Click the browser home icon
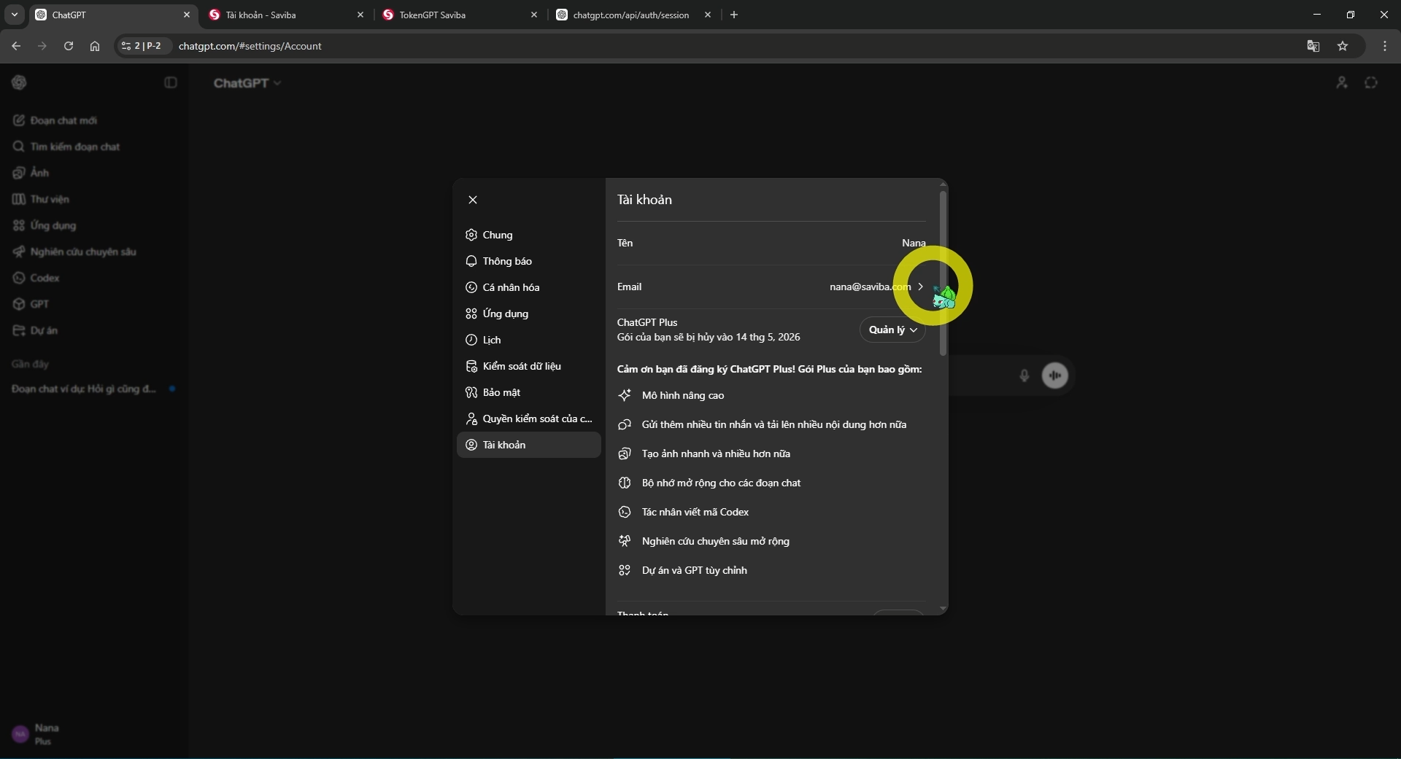 click(95, 46)
